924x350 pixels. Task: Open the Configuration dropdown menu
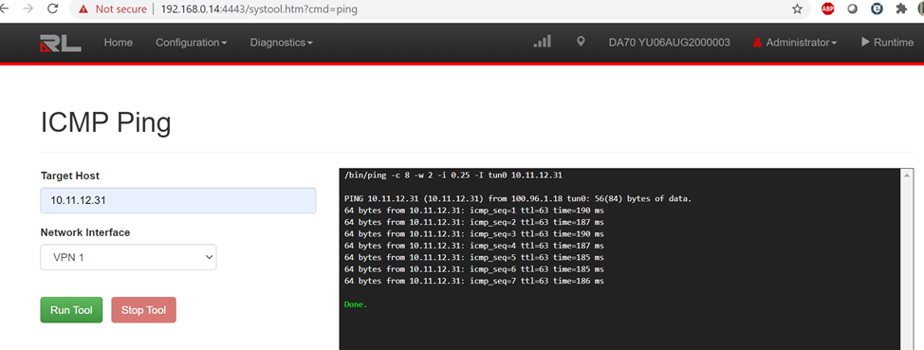191,43
